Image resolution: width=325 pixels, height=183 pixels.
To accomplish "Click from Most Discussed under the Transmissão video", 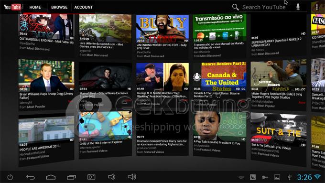I will [207, 56].
